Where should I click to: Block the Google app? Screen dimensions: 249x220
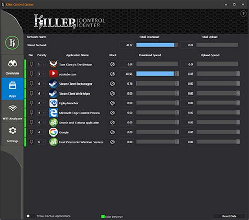112,132
